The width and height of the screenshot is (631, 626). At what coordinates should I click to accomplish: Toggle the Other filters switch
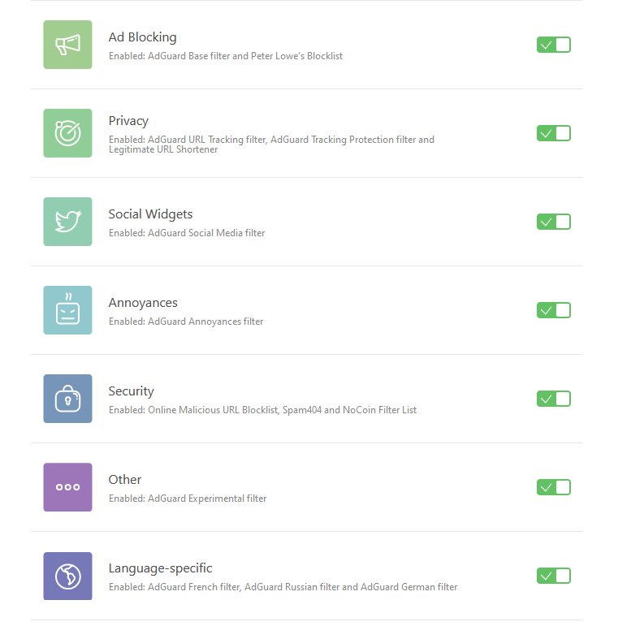554,487
